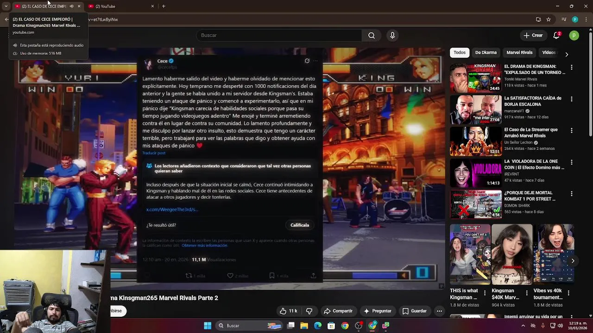Show next category chips arrow
Viewport: 593px width, 333px height.
point(566,54)
